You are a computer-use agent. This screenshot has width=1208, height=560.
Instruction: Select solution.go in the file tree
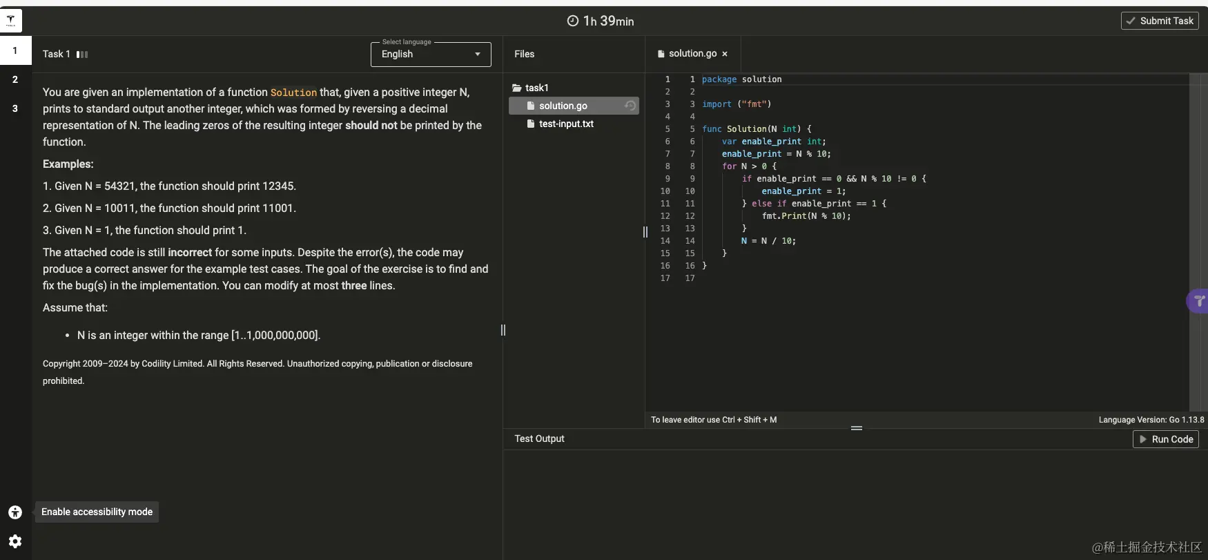point(574,106)
